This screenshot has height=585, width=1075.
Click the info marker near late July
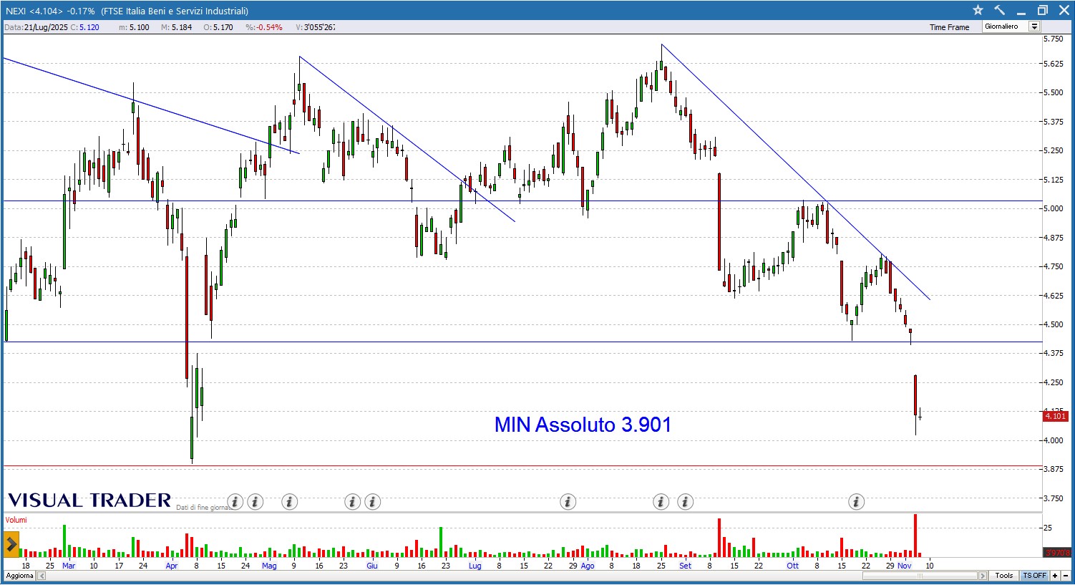pyautogui.click(x=568, y=502)
